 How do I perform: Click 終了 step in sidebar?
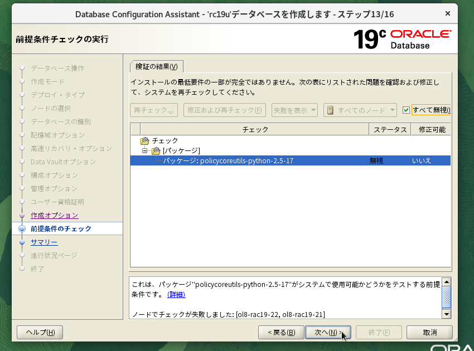pyautogui.click(x=37, y=269)
